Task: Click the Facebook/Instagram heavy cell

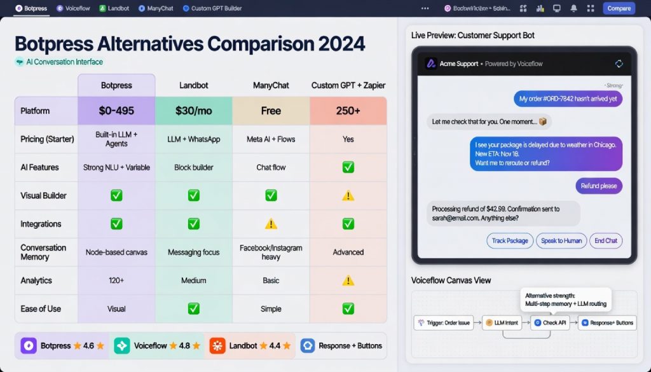Action: point(271,252)
